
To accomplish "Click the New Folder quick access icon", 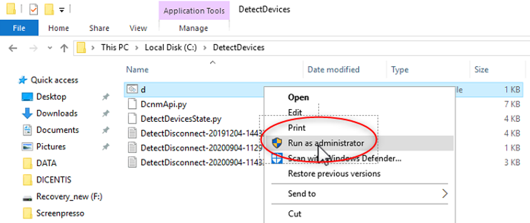I will [49, 9].
